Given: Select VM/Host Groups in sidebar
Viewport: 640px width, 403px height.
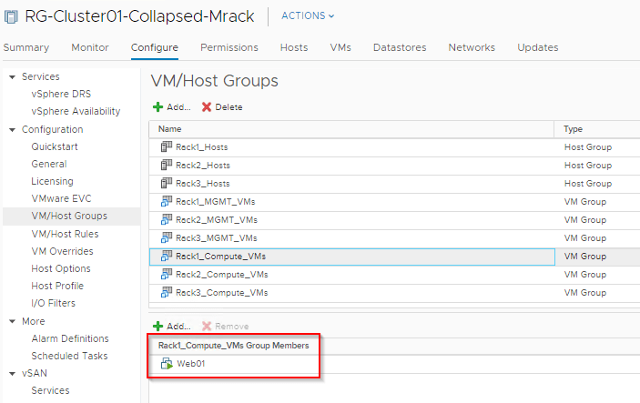Looking at the screenshot, I should pos(69,216).
